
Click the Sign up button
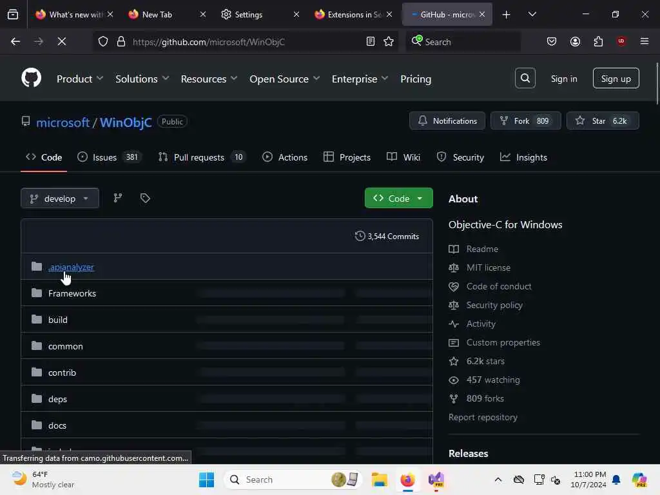point(616,78)
